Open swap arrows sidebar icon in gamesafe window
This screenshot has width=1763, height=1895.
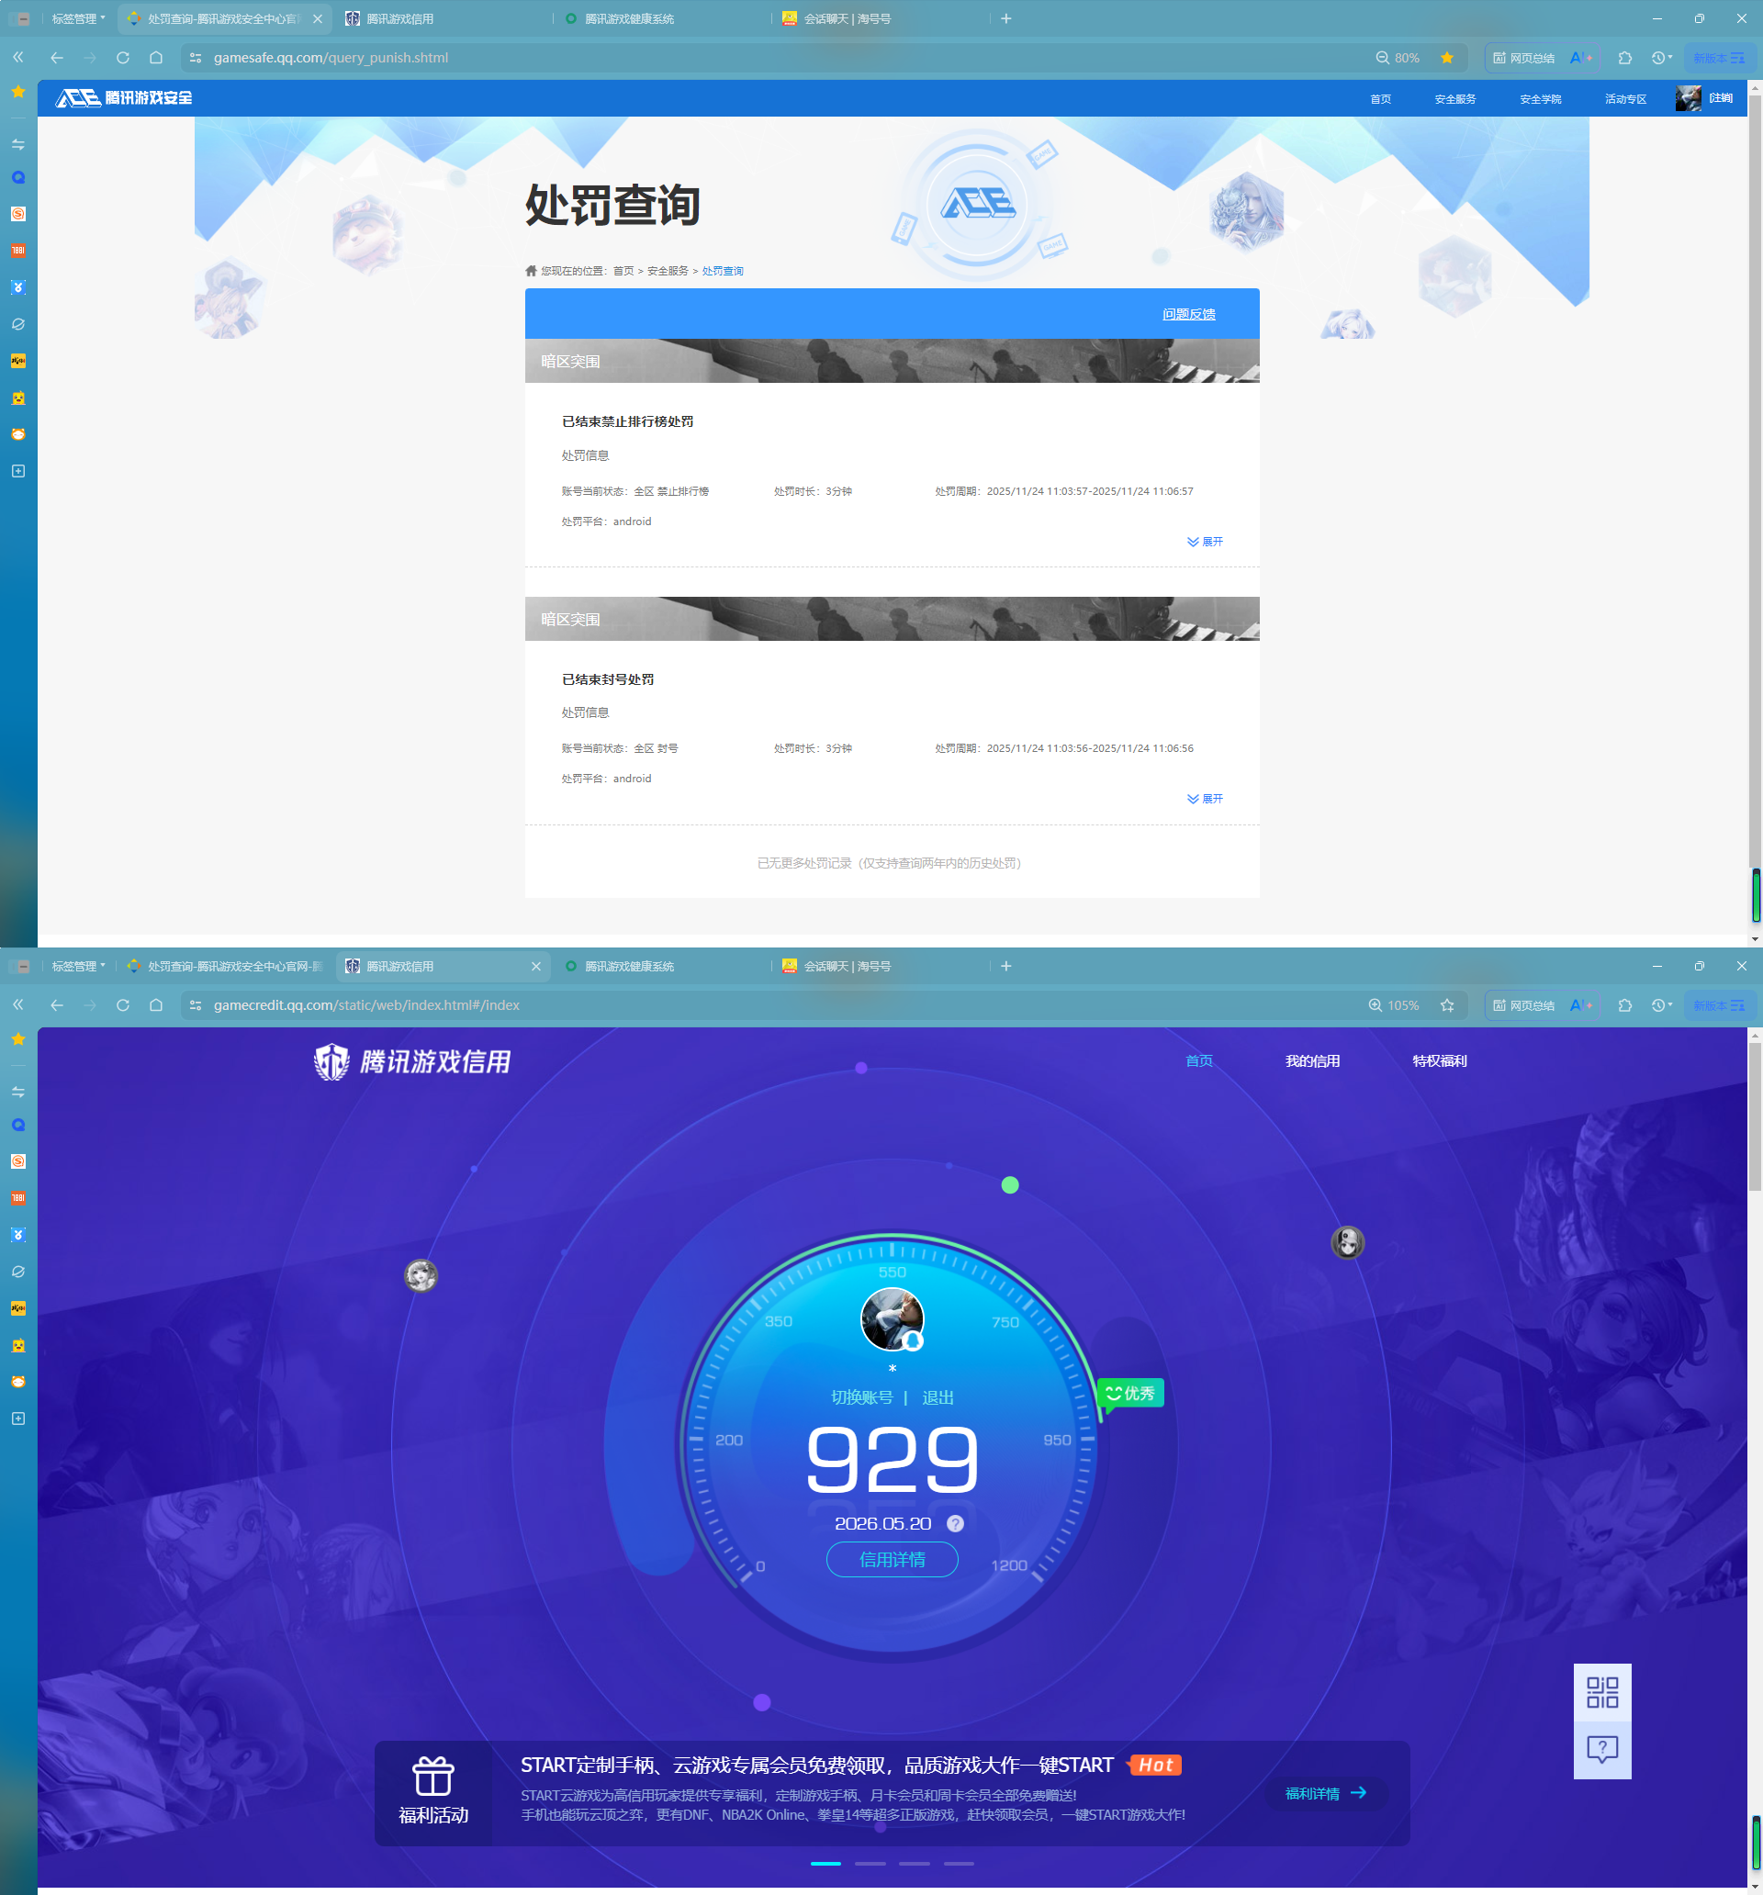pyautogui.click(x=18, y=145)
